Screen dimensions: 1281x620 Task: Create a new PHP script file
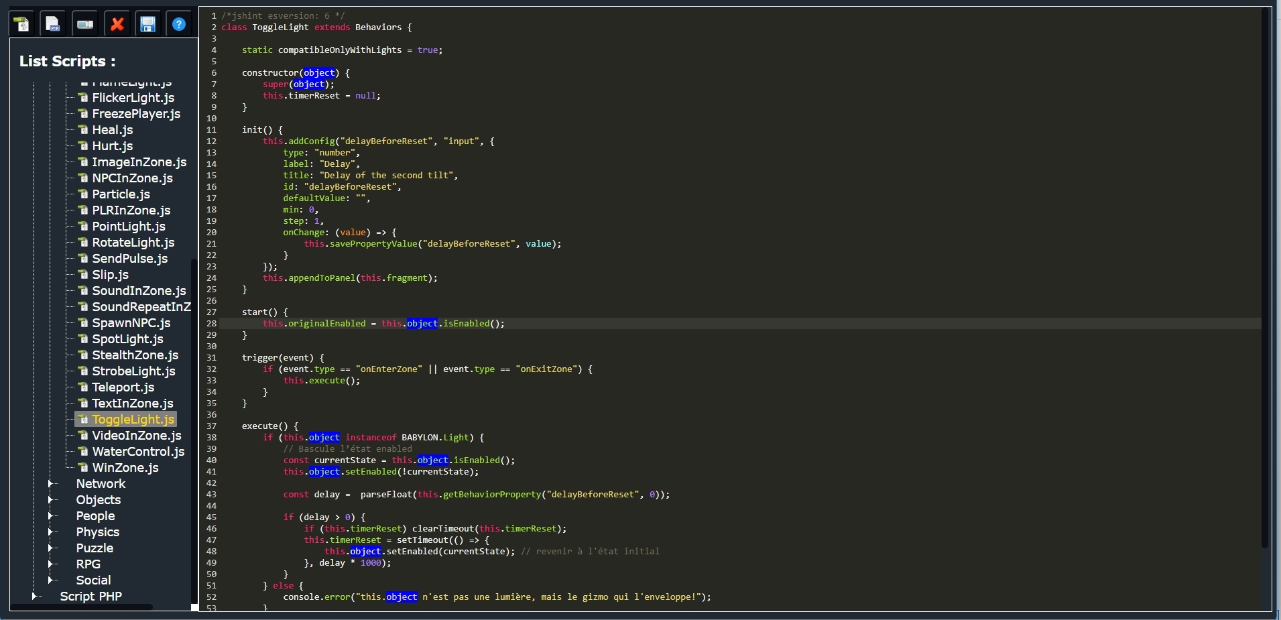[x=53, y=24]
